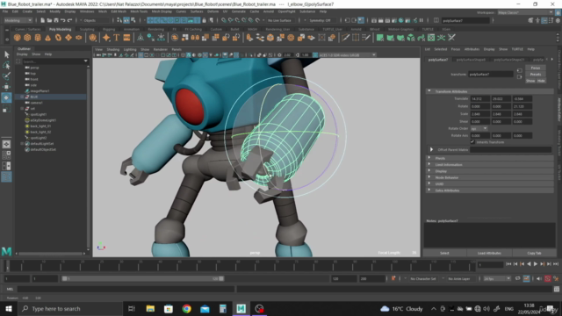Activate the Move tool in toolbox

coord(6,87)
